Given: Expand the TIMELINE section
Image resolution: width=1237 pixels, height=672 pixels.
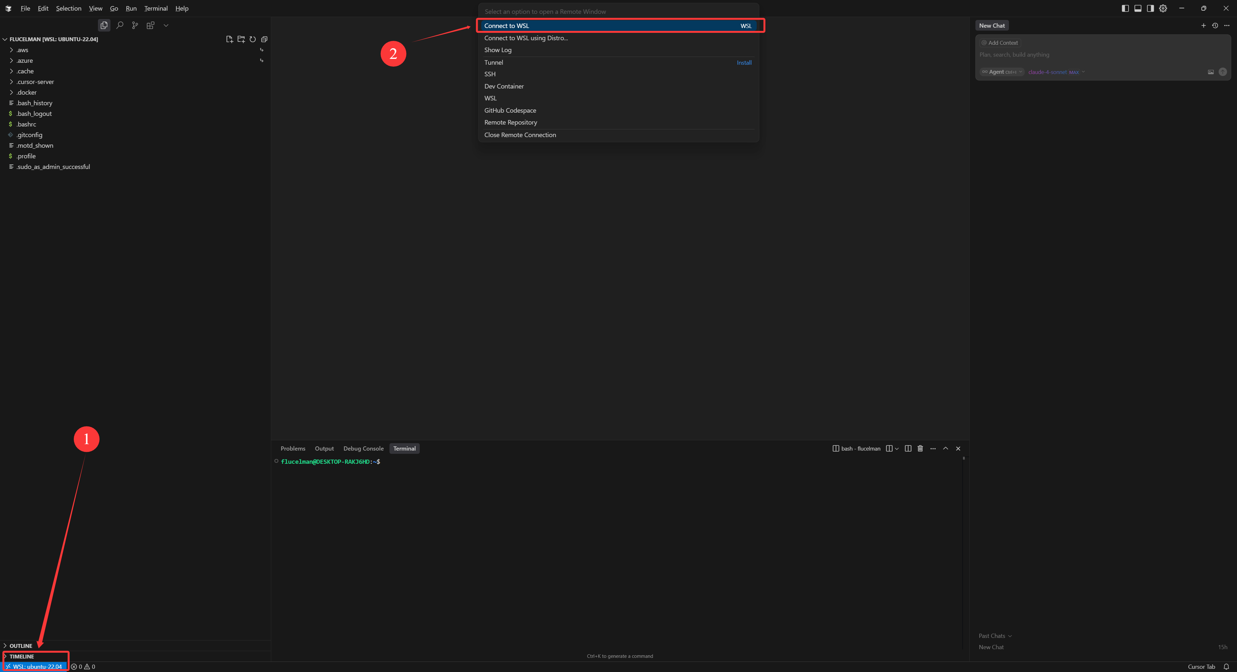Looking at the screenshot, I should (x=21, y=656).
